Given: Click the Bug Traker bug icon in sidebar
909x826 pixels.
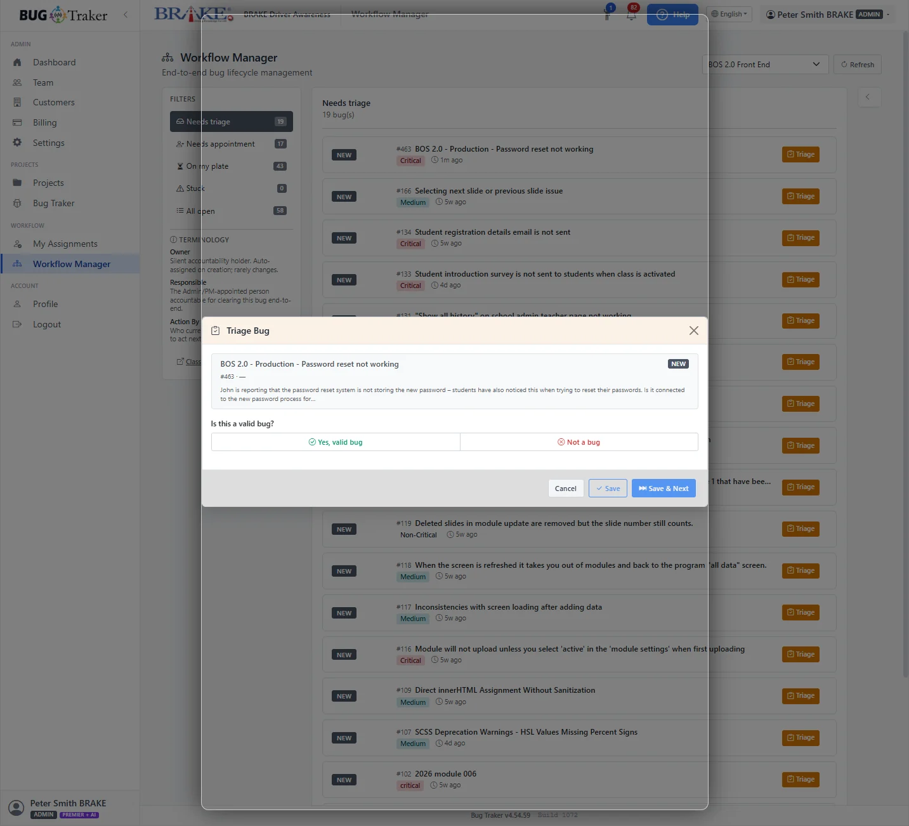Looking at the screenshot, I should (17, 203).
